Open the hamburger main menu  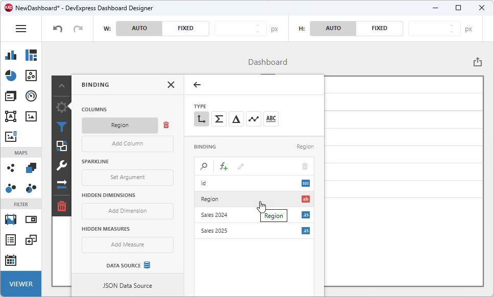click(21, 29)
